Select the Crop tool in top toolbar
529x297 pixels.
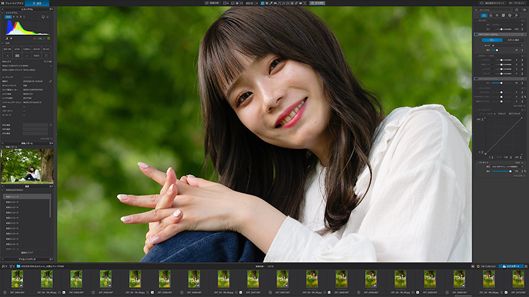click(267, 3)
